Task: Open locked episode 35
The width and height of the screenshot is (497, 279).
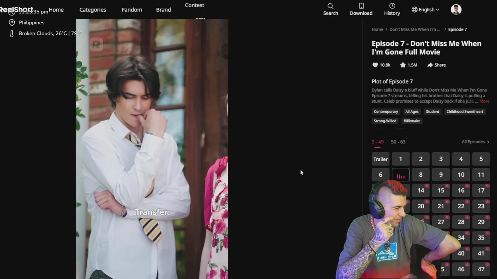Action: [481, 238]
